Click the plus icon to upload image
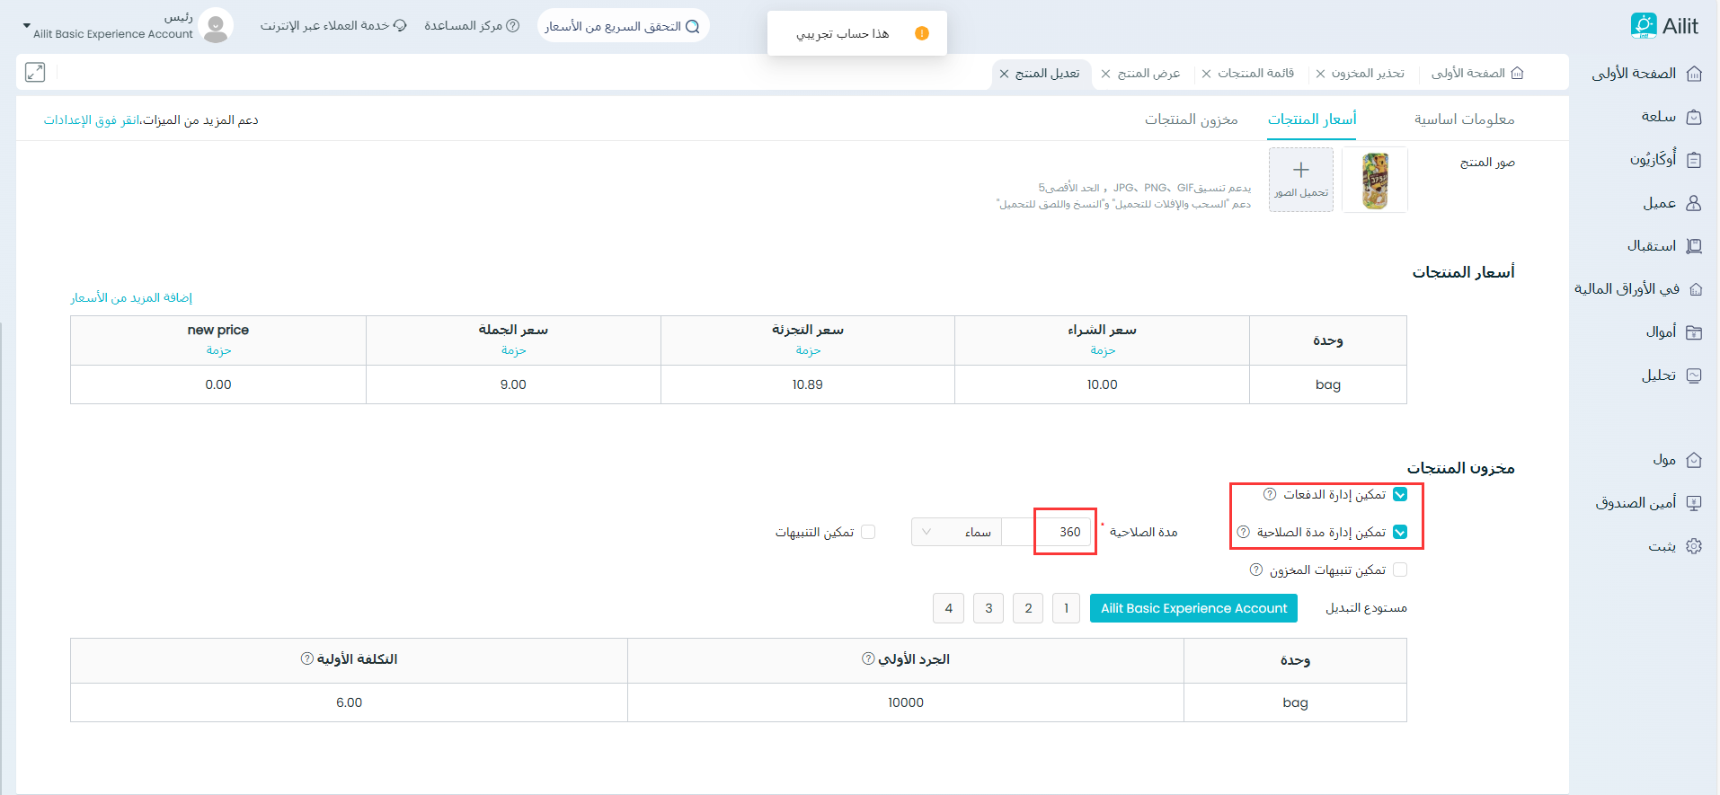 1300,171
